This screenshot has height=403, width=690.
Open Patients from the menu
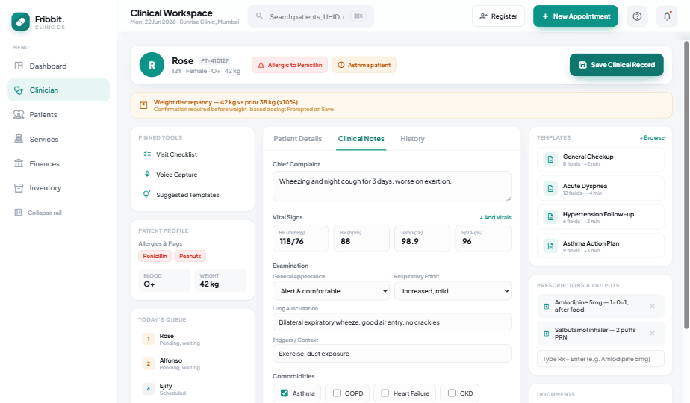pos(58,114)
